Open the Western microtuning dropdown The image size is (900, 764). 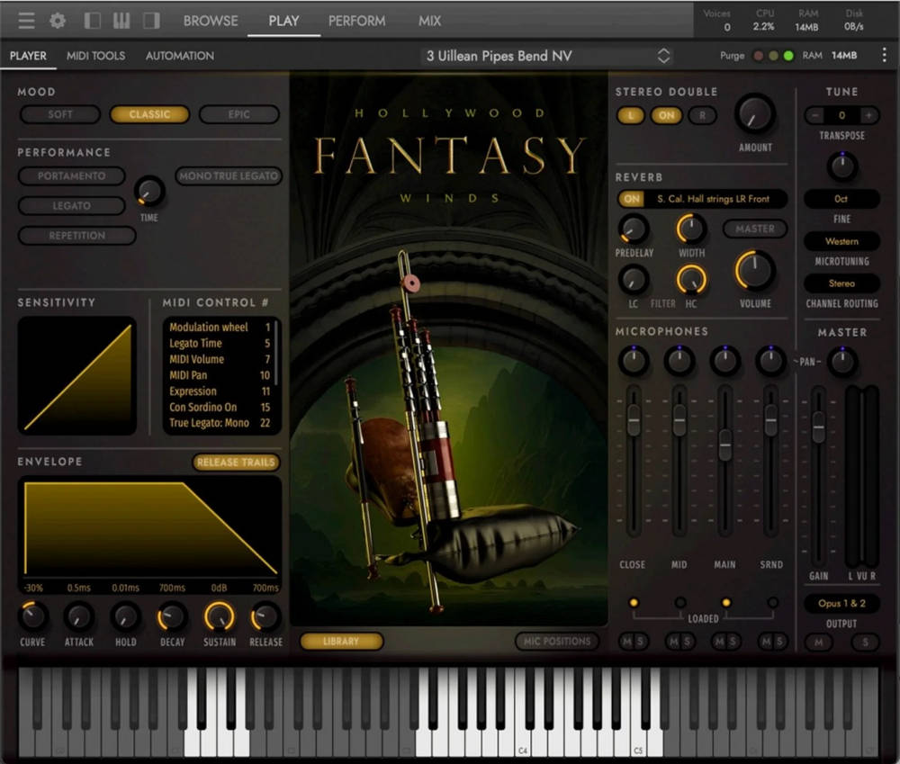(x=841, y=241)
